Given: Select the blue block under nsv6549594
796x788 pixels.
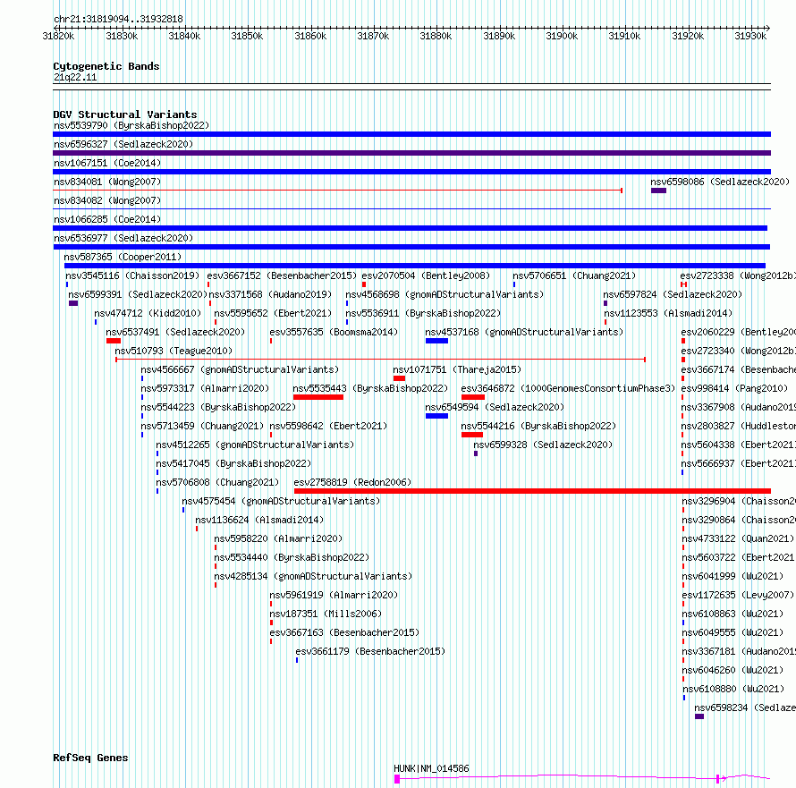Looking at the screenshot, I should click(x=436, y=416).
